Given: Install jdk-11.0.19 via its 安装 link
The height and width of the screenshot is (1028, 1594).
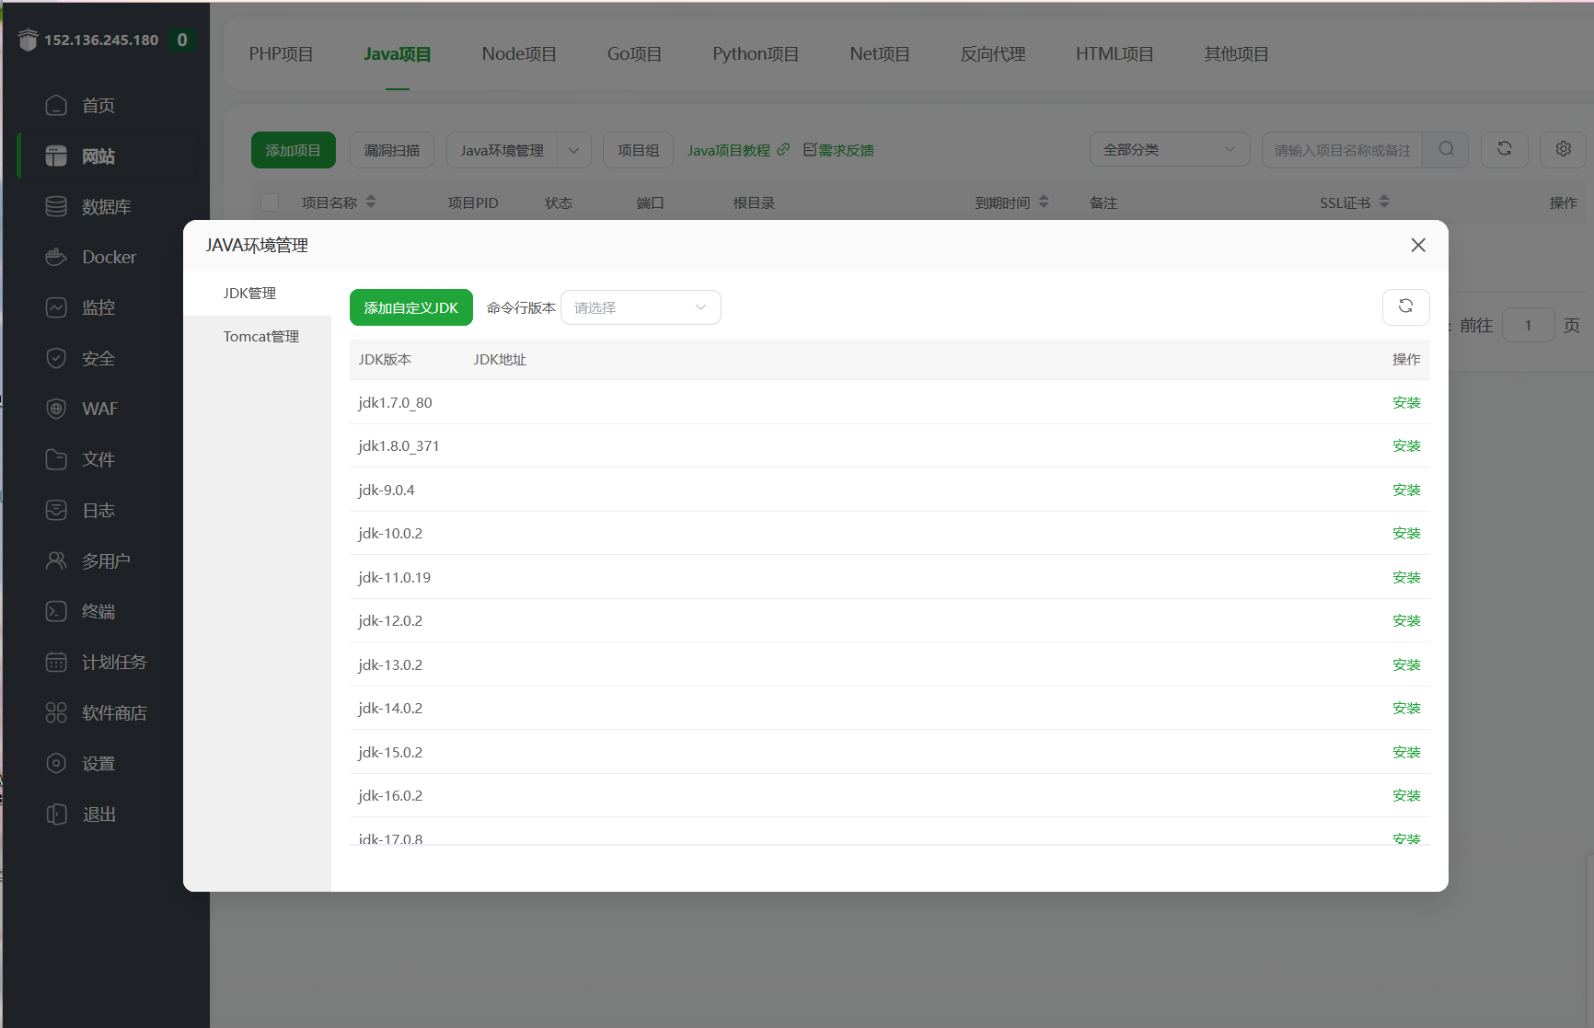Looking at the screenshot, I should [1405, 578].
